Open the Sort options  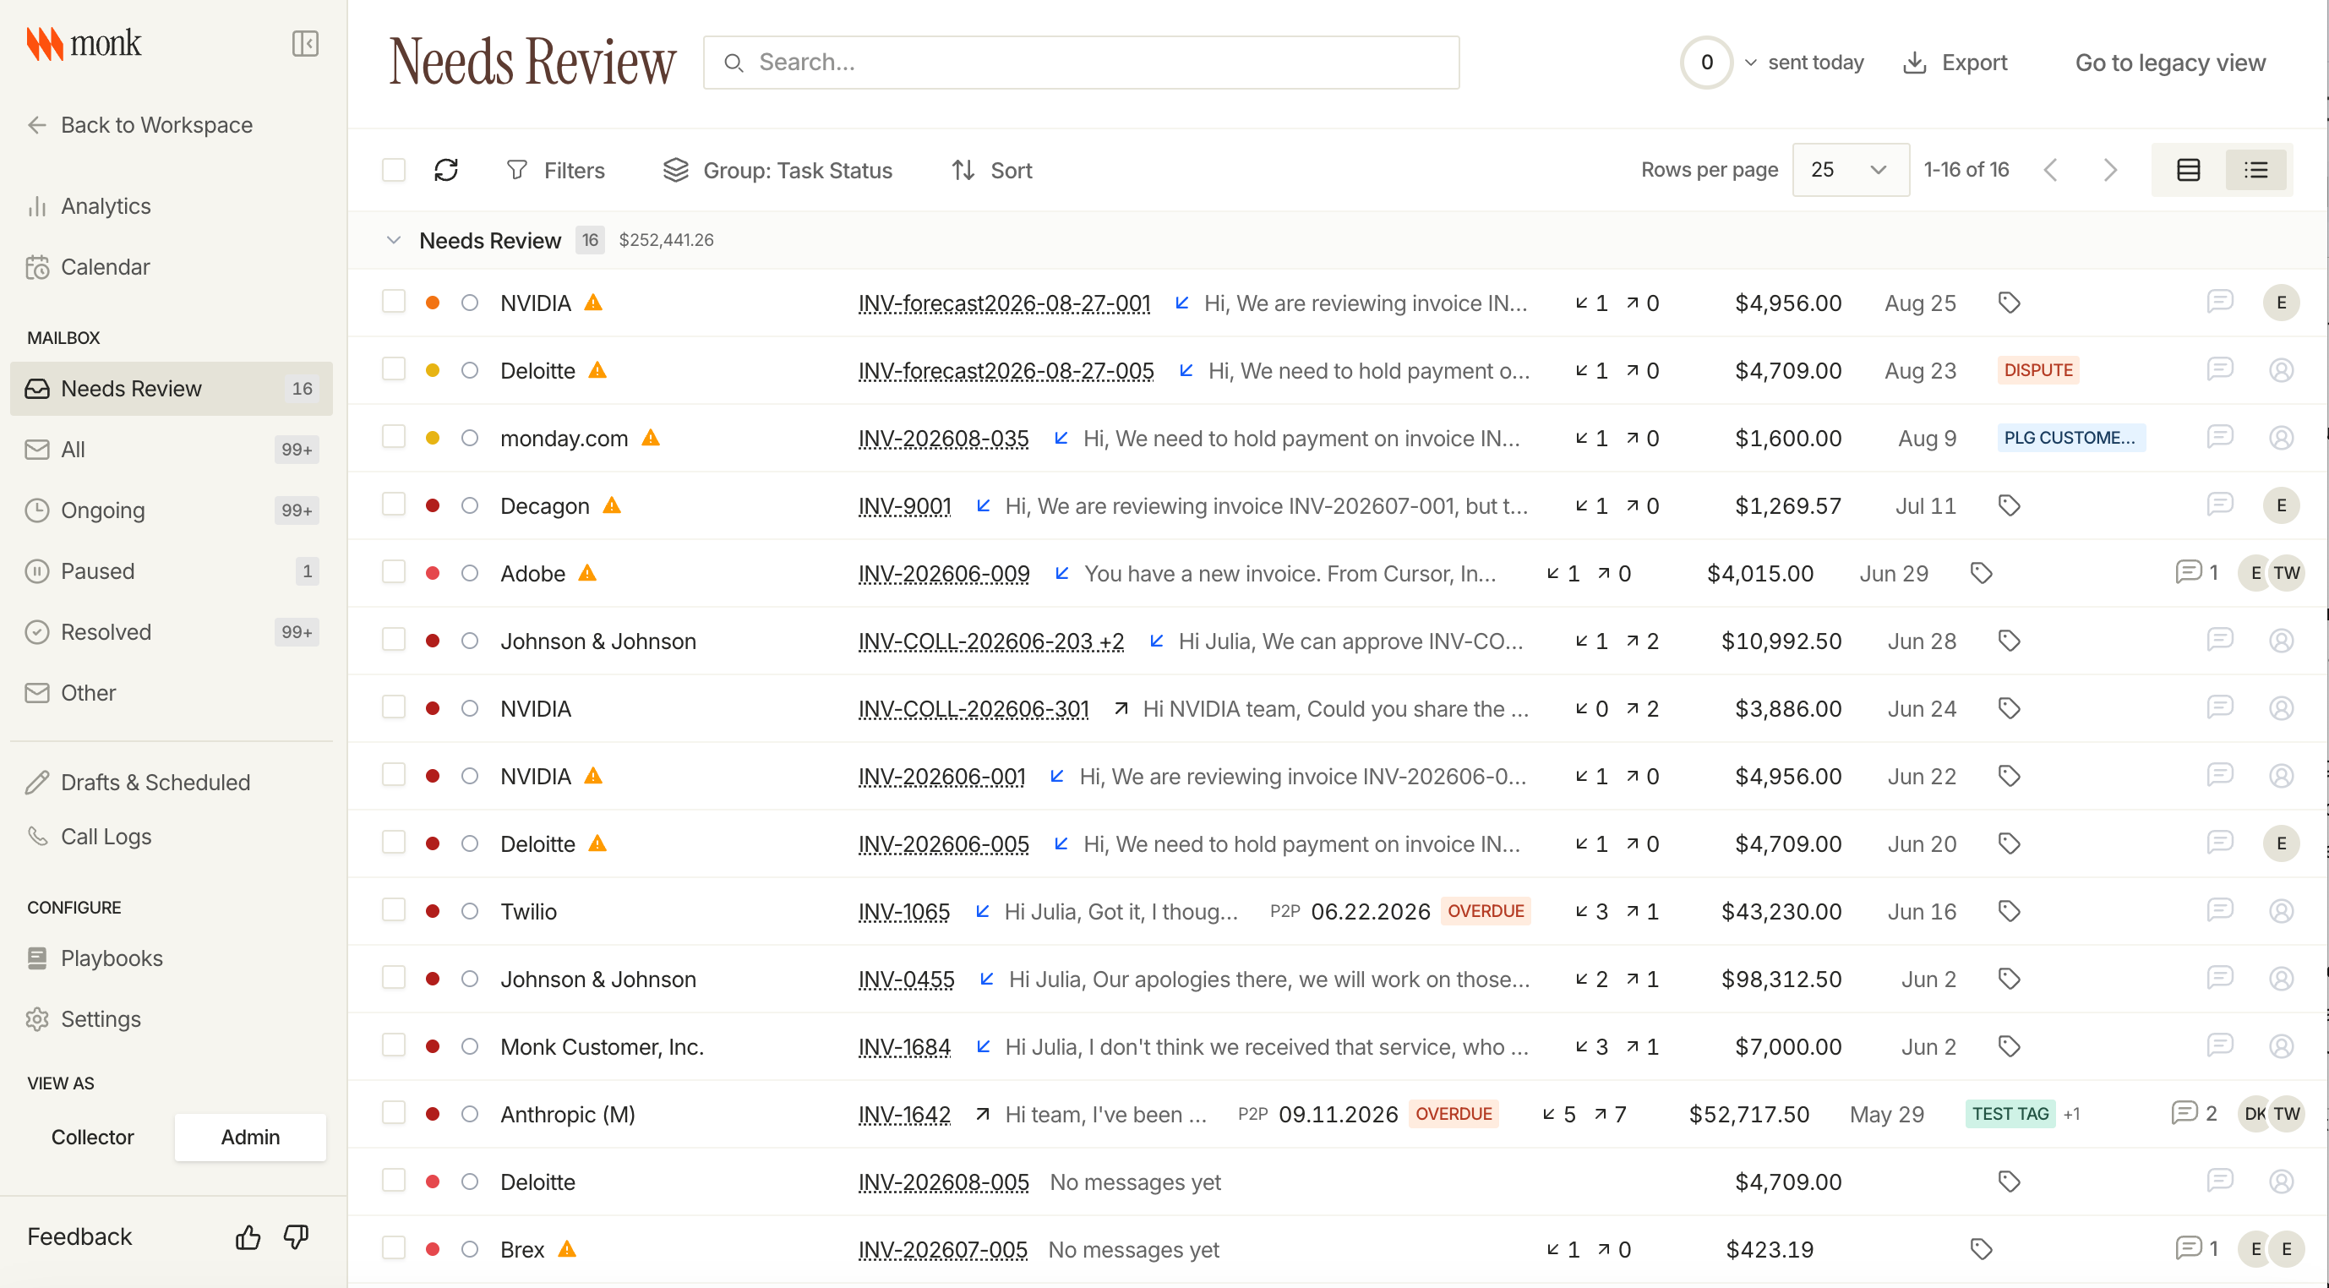pos(991,170)
